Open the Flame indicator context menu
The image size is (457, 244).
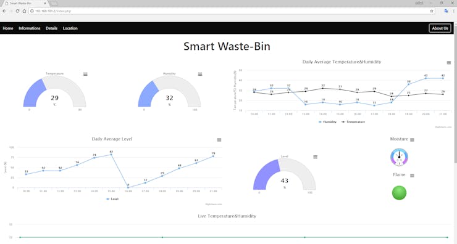click(x=412, y=176)
